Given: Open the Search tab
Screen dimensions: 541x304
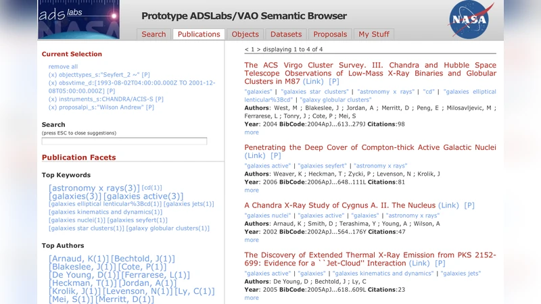Looking at the screenshot, I should point(154,34).
